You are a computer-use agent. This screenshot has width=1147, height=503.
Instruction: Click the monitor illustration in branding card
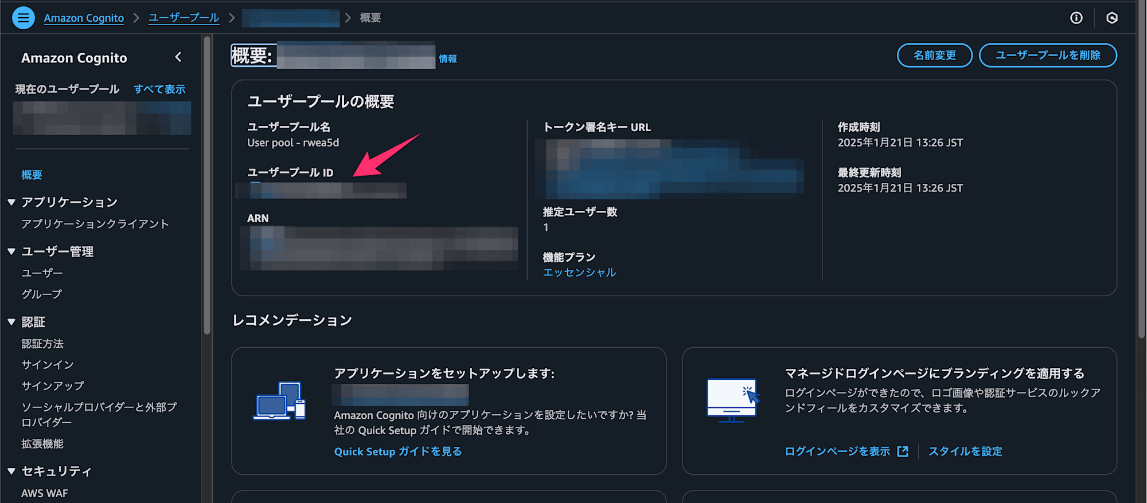tap(733, 400)
